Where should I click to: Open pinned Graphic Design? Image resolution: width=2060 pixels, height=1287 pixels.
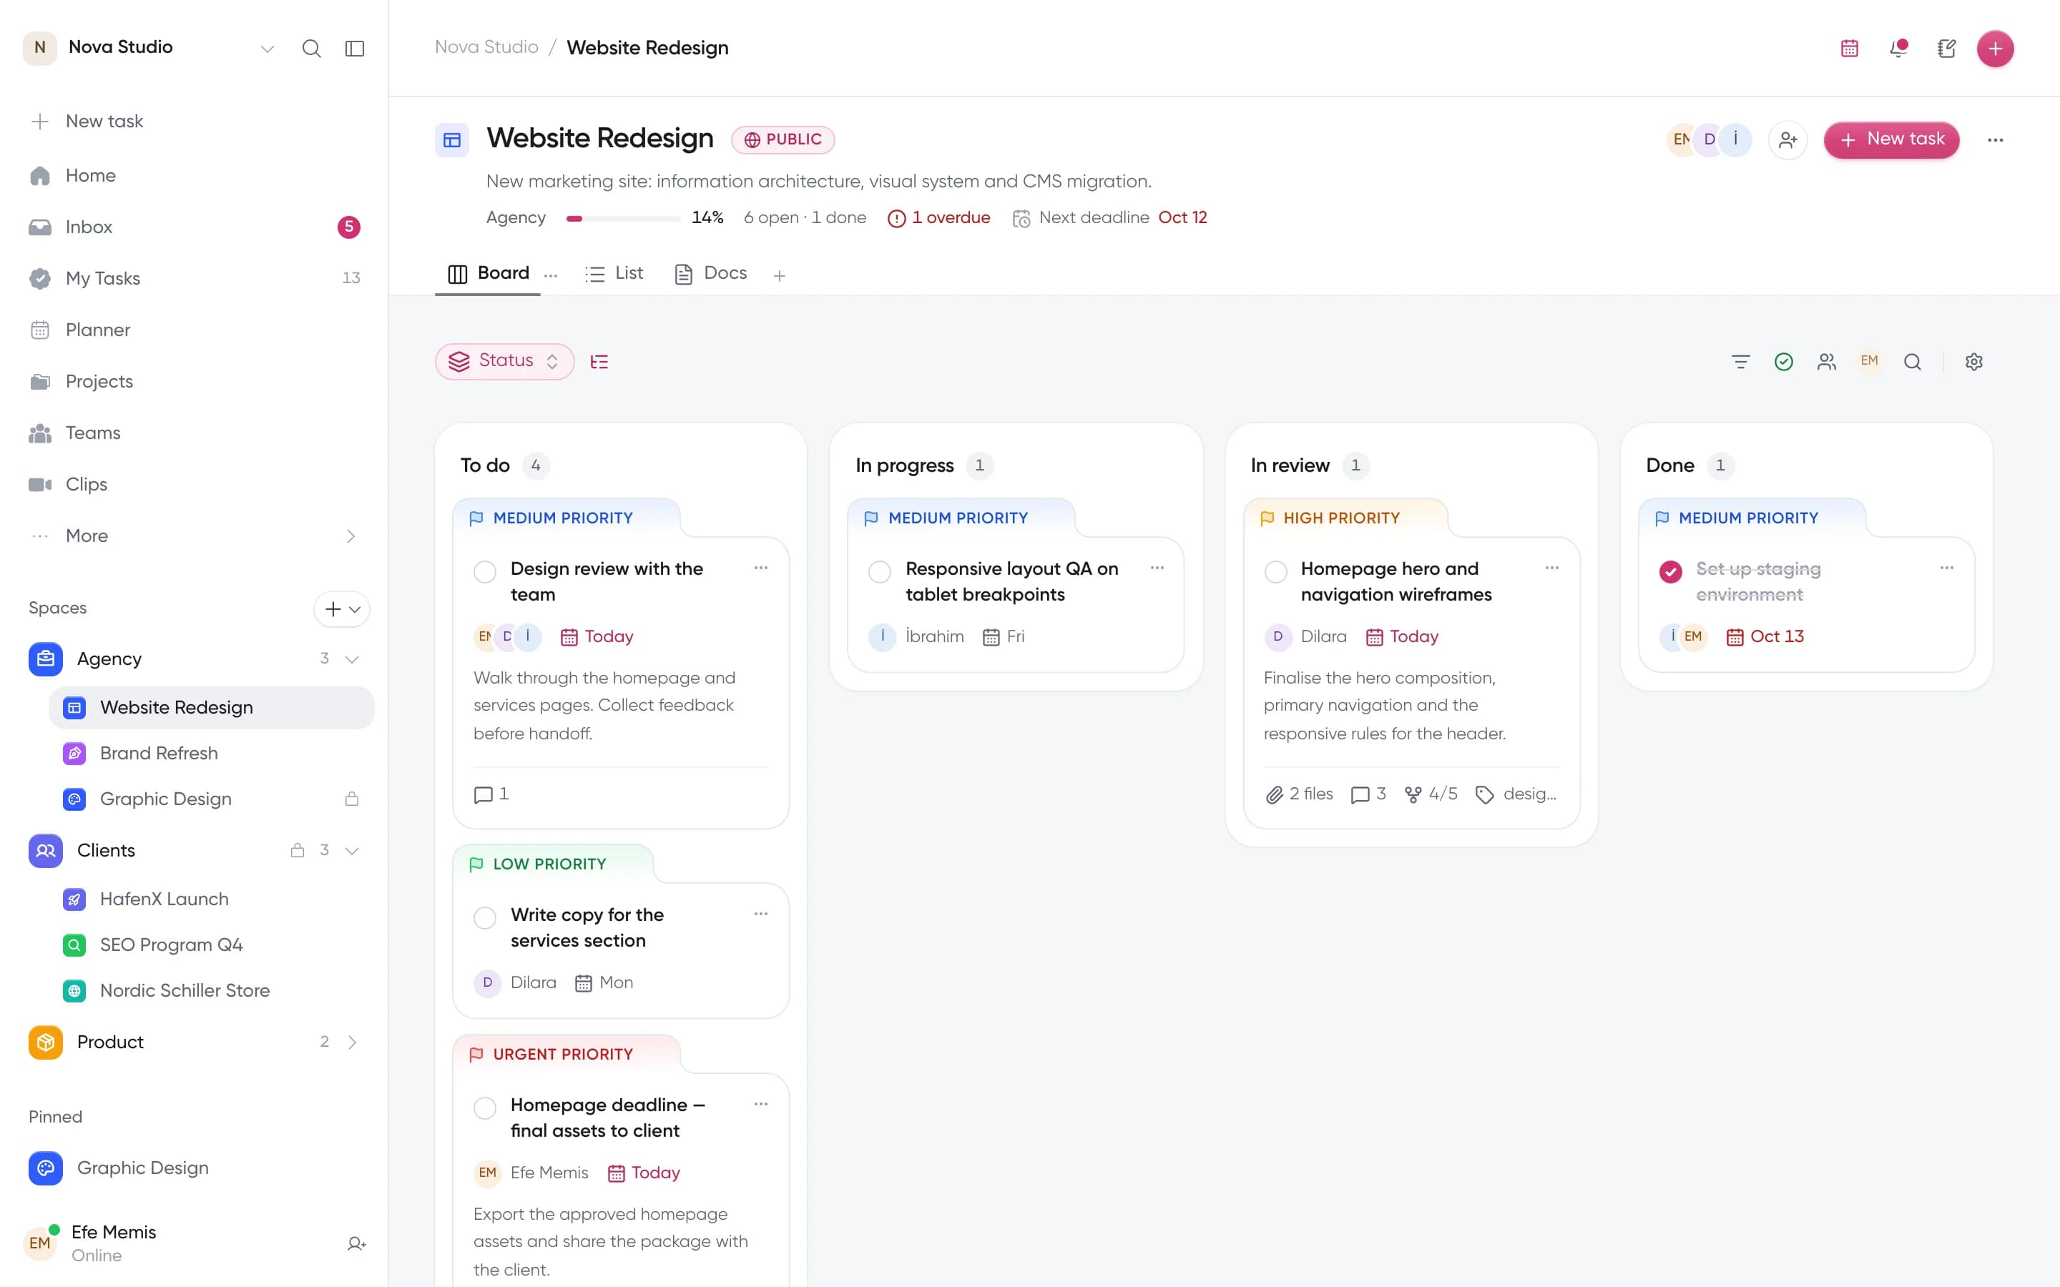(194, 1168)
